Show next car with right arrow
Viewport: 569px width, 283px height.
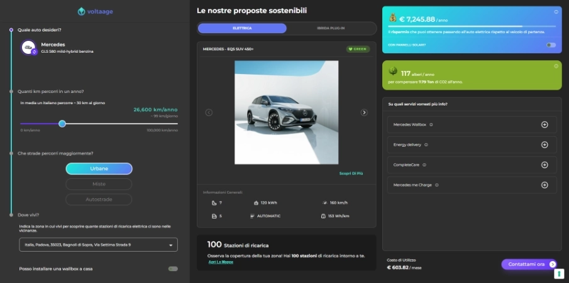364,112
